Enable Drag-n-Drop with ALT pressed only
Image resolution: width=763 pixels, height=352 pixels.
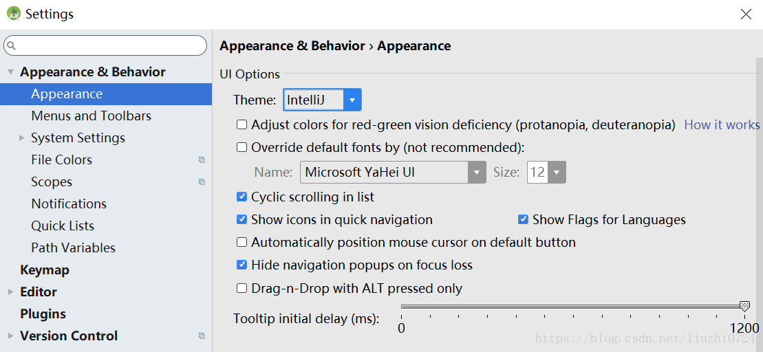pyautogui.click(x=242, y=289)
